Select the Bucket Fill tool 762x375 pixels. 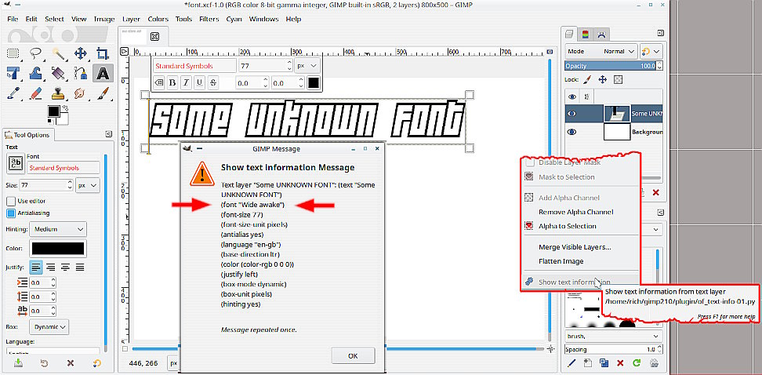point(58,73)
